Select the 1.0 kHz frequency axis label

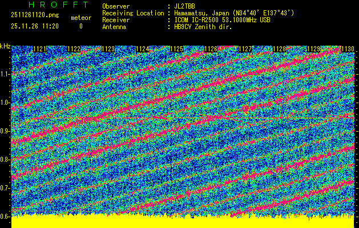click(x=5, y=103)
